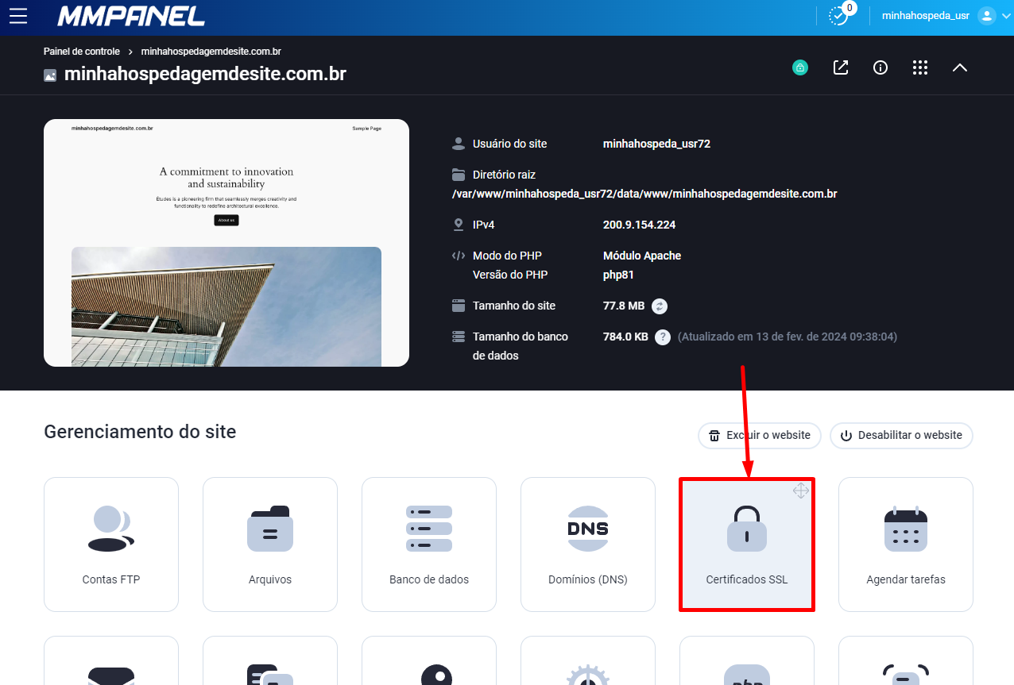Open Banco de dados tile
The width and height of the screenshot is (1014, 685).
(429, 545)
